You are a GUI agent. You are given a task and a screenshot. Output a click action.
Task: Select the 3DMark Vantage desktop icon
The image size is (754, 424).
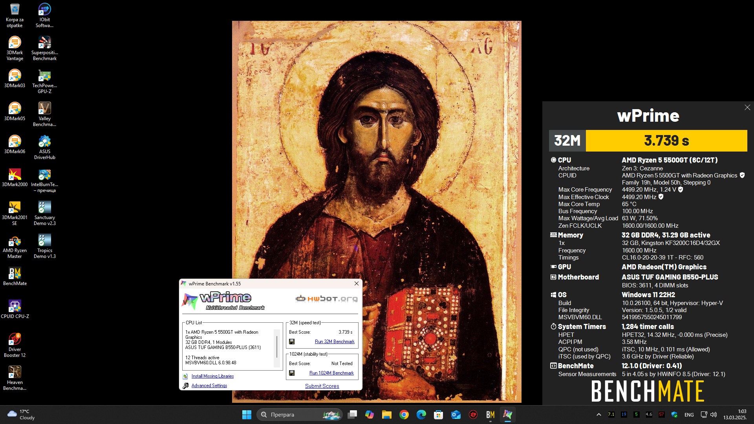[15, 49]
